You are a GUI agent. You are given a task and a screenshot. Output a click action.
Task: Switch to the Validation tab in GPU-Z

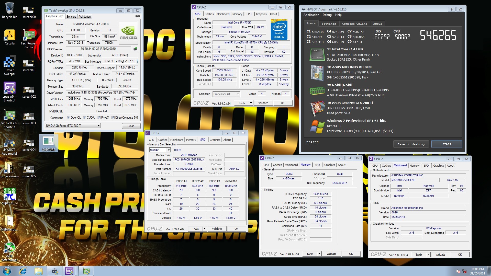click(85, 17)
